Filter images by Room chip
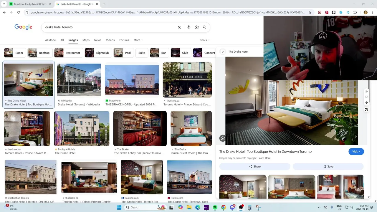This screenshot has height=212, width=377. pyautogui.click(x=14, y=53)
